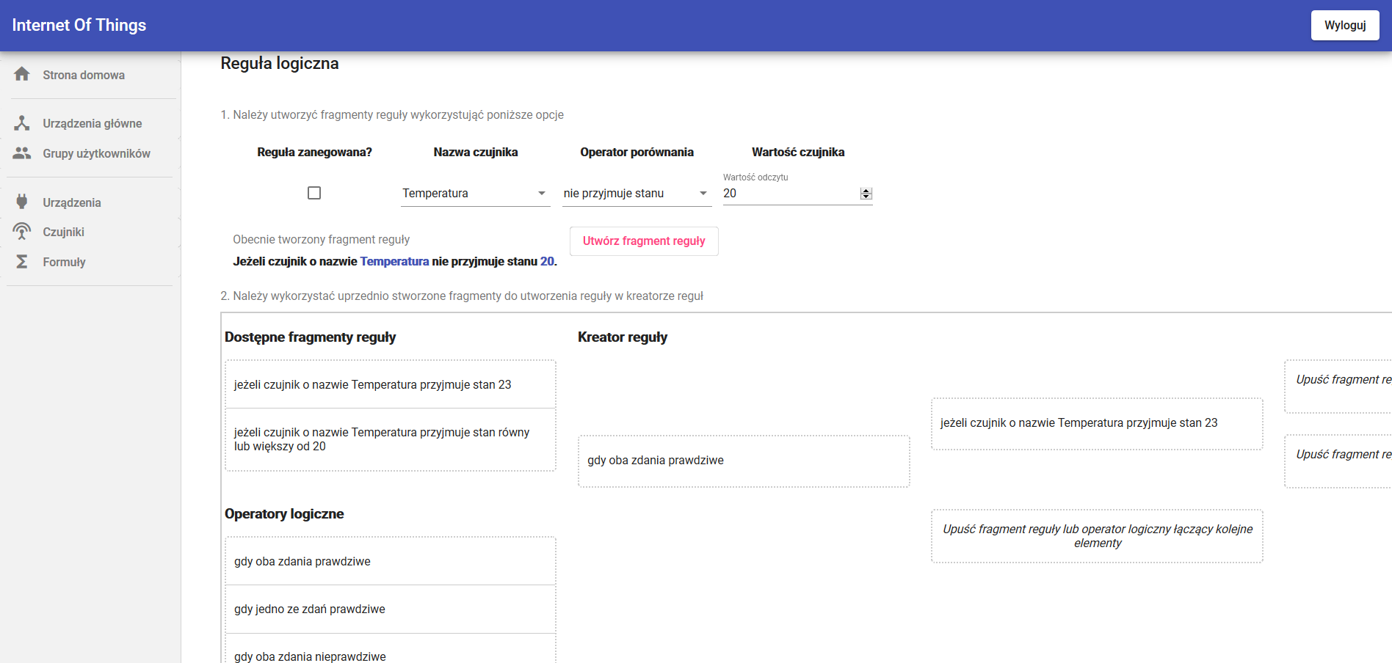Screen dimensions: 1392x663
Task: Click the Operatory logiczne heading
Action: (284, 514)
